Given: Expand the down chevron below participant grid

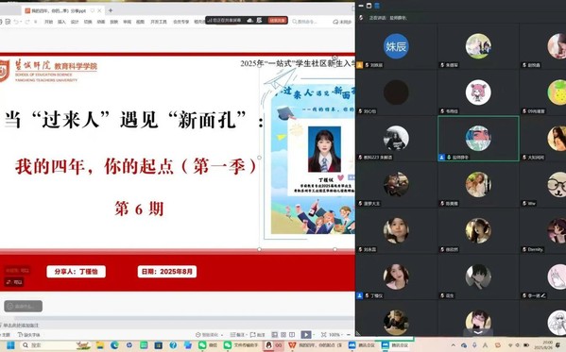Looking at the screenshot, I should [478, 332].
